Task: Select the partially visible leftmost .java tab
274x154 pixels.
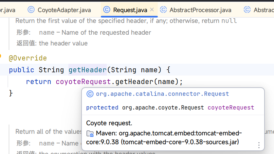Action: click(x=7, y=10)
